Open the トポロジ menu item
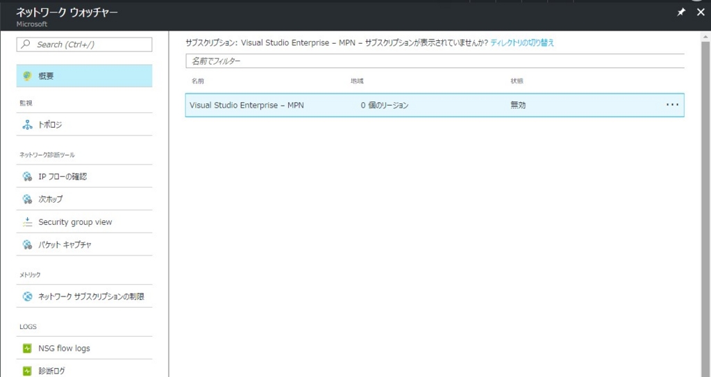Image resolution: width=711 pixels, height=377 pixels. 84,125
